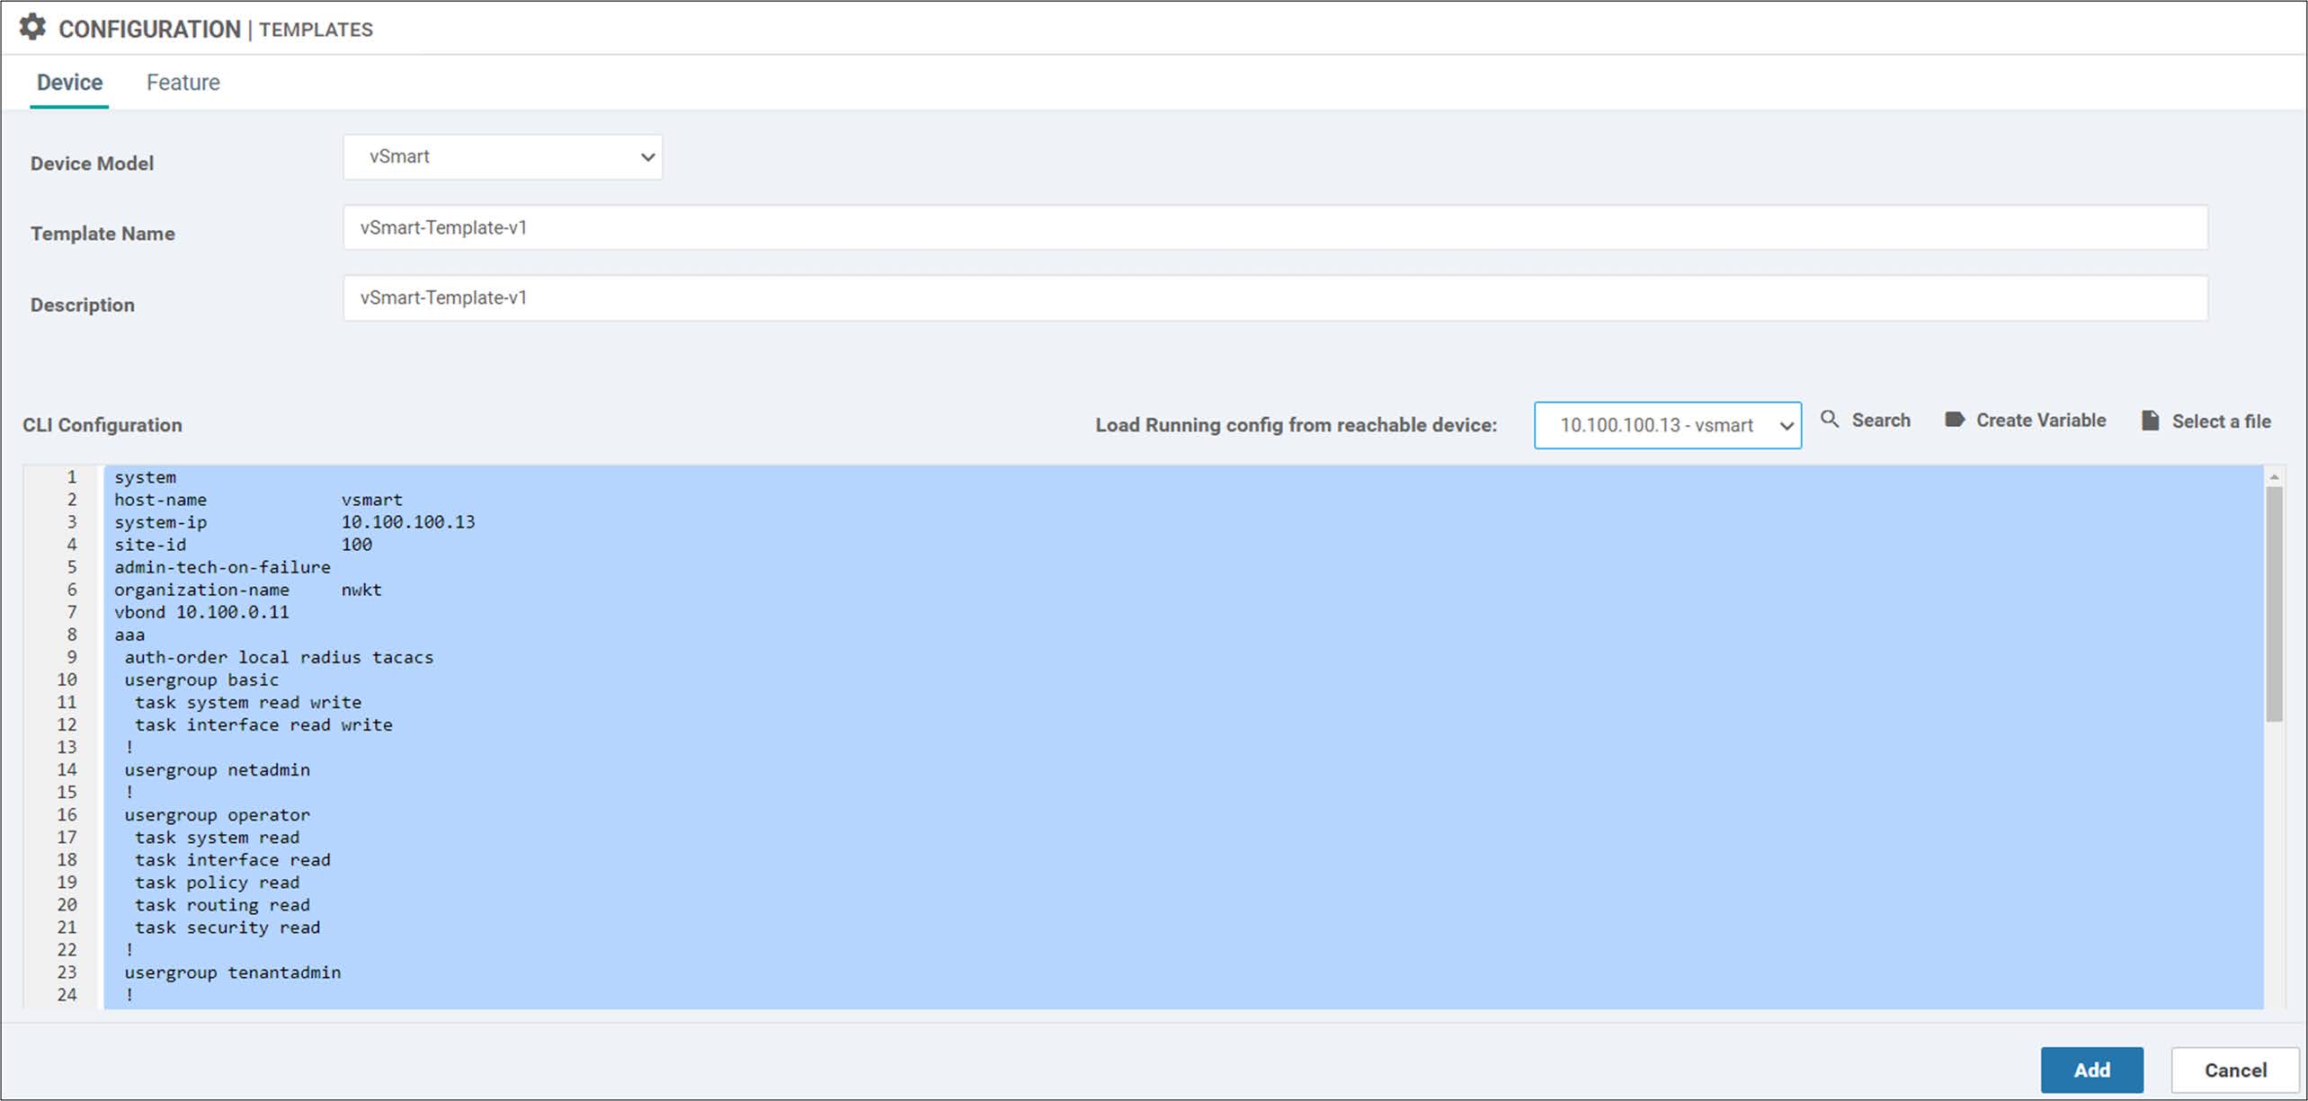
Task: Click the Template Name input field
Action: pos(1275,227)
